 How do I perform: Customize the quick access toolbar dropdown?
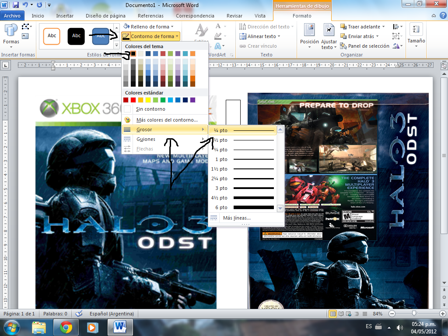point(49,5)
